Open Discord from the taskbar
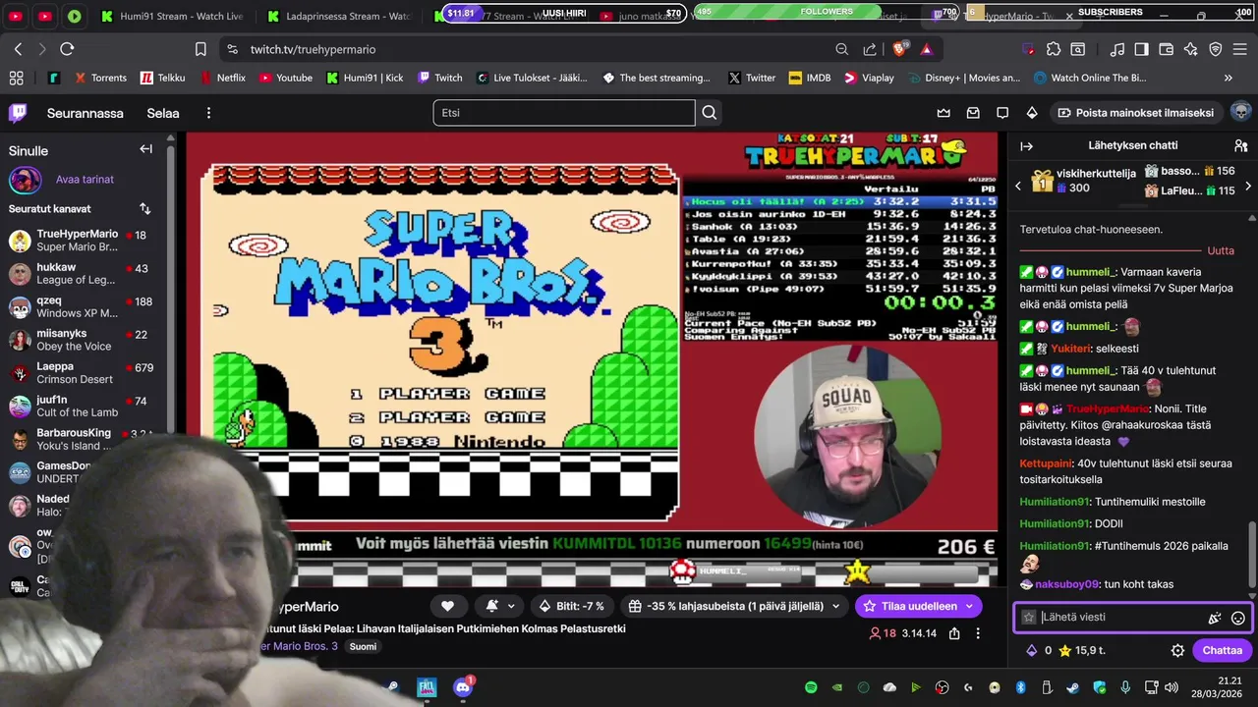 (x=463, y=686)
